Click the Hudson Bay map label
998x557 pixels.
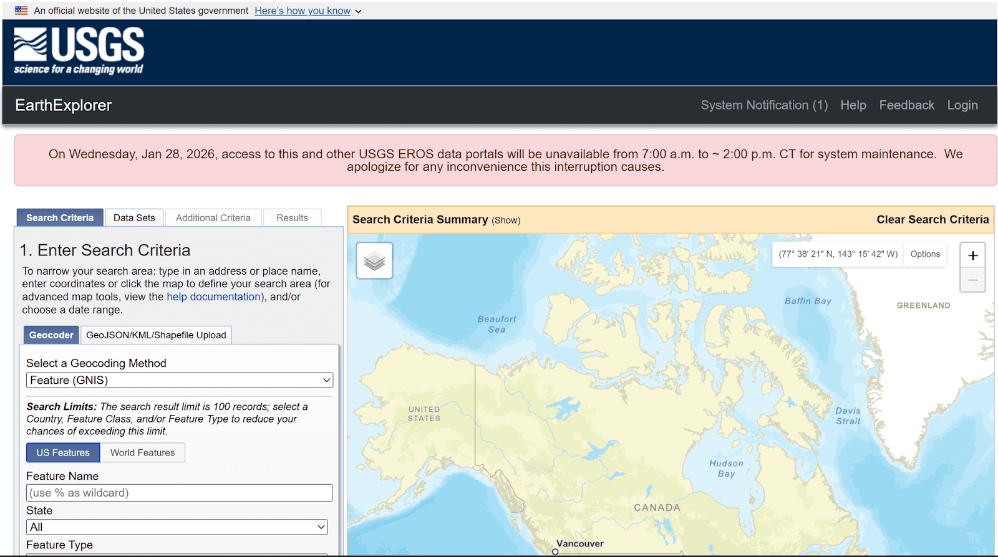pos(726,469)
